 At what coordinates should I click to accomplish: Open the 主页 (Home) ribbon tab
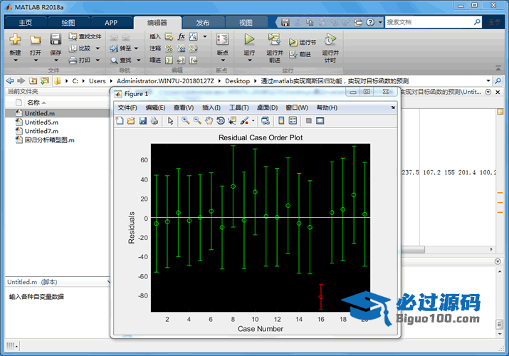[x=26, y=23]
